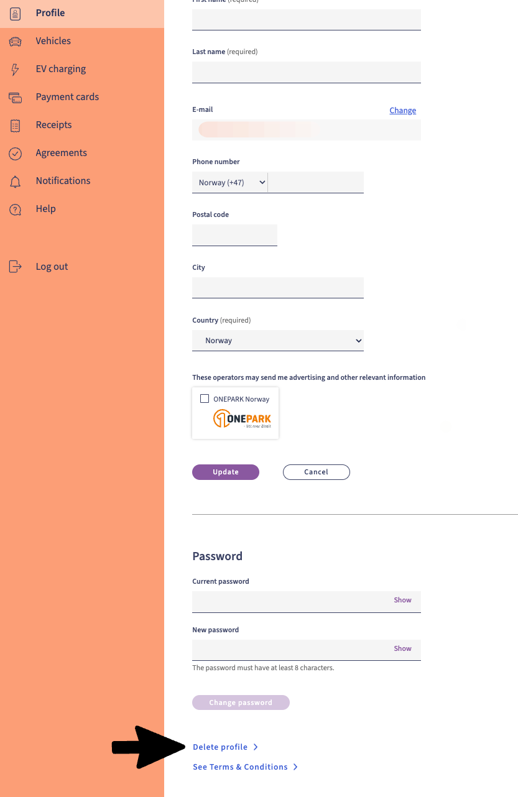
Task: Click the Vehicles car icon
Action: pos(16,41)
